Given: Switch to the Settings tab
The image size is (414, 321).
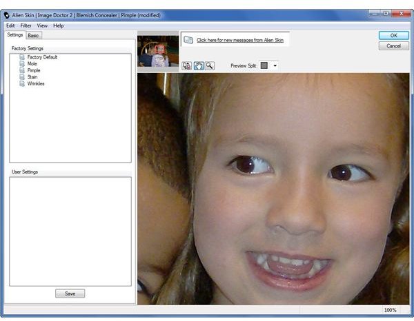Looking at the screenshot, I should tap(15, 35).
